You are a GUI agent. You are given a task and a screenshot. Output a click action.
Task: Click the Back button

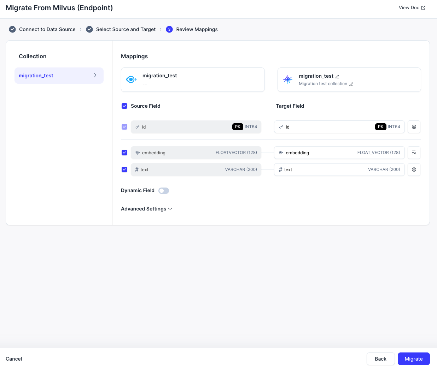tap(380, 359)
